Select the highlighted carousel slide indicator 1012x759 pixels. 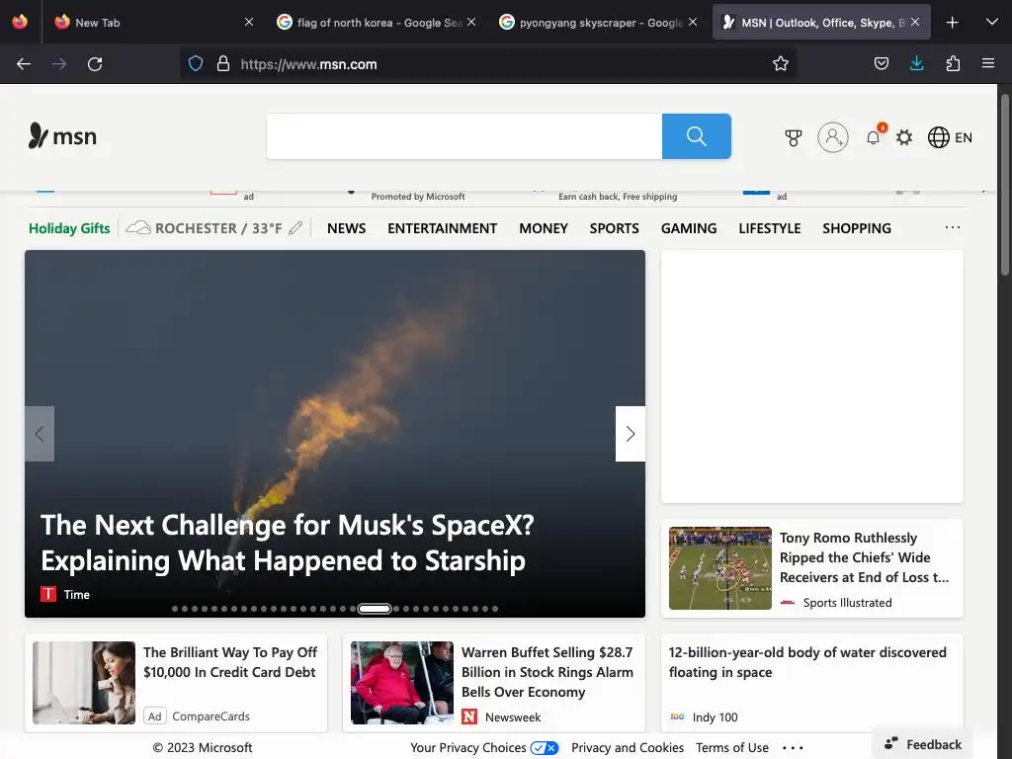[x=375, y=609]
